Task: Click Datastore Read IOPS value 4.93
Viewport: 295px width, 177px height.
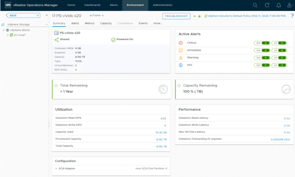Action: (x=163, y=119)
